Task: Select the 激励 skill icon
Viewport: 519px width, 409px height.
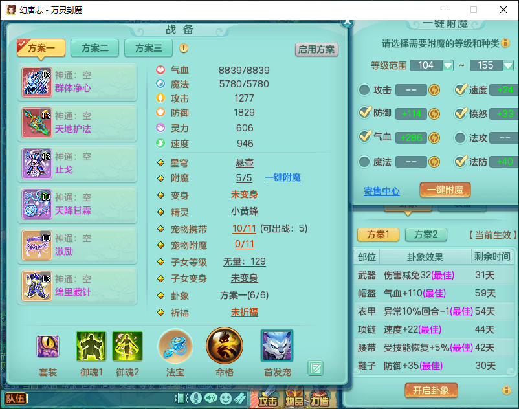Action: (37, 245)
